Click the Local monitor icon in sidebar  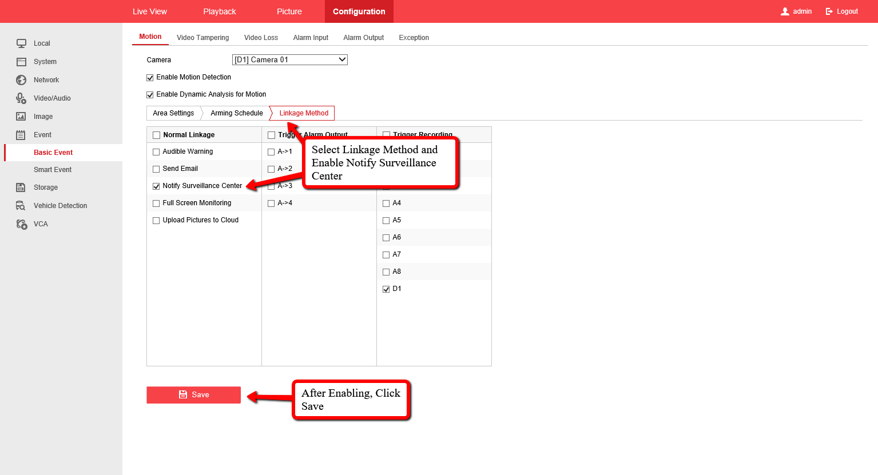pyautogui.click(x=21, y=43)
